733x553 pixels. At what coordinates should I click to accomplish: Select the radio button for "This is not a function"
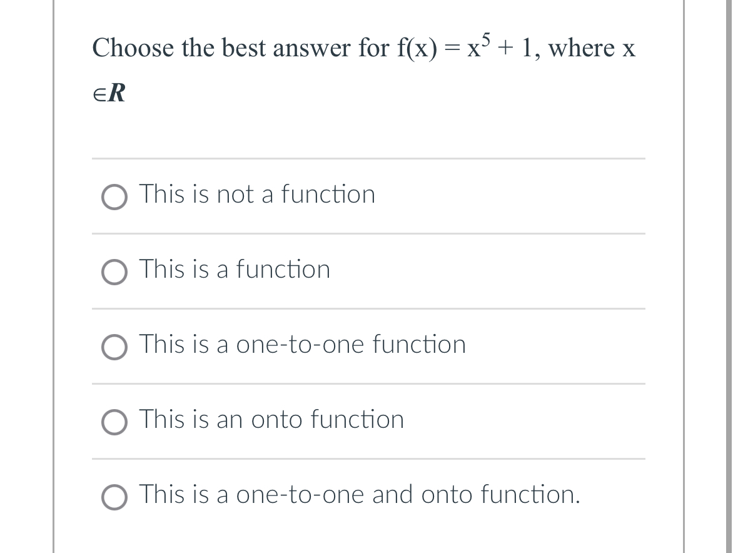pos(114,198)
